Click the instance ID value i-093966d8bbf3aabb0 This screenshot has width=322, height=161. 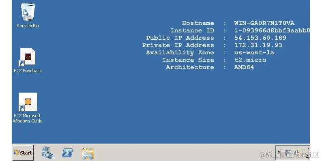(x=272, y=30)
